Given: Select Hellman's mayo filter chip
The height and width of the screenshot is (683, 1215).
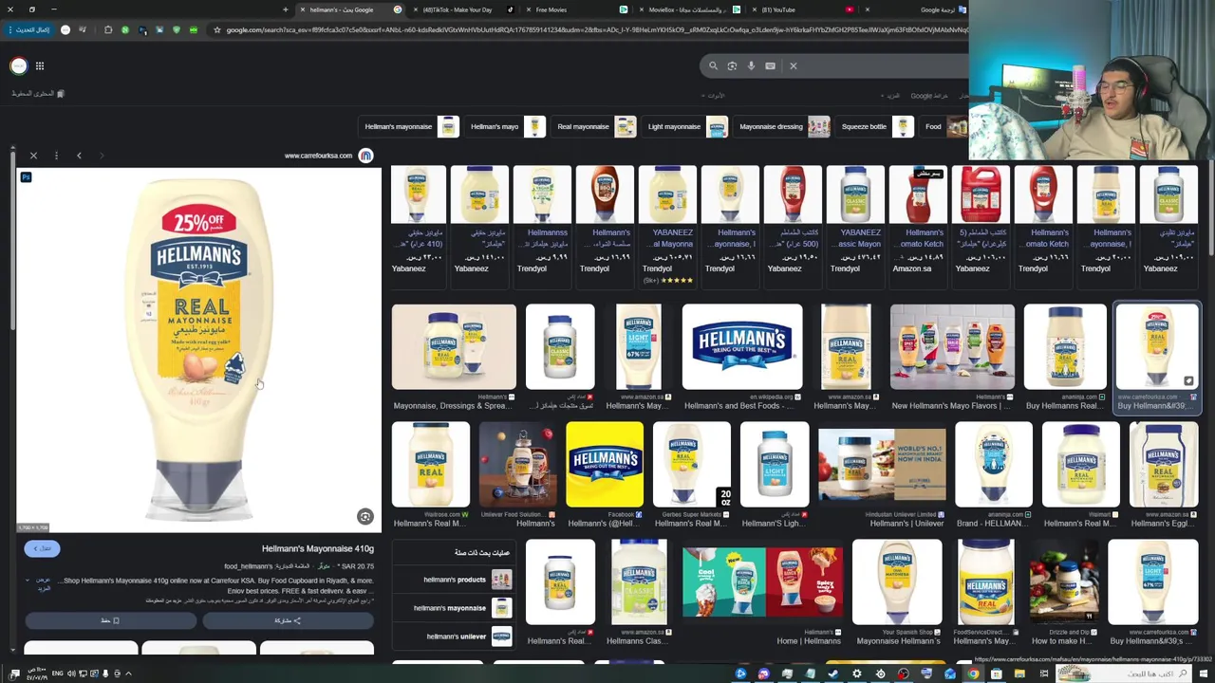Looking at the screenshot, I should 508,127.
